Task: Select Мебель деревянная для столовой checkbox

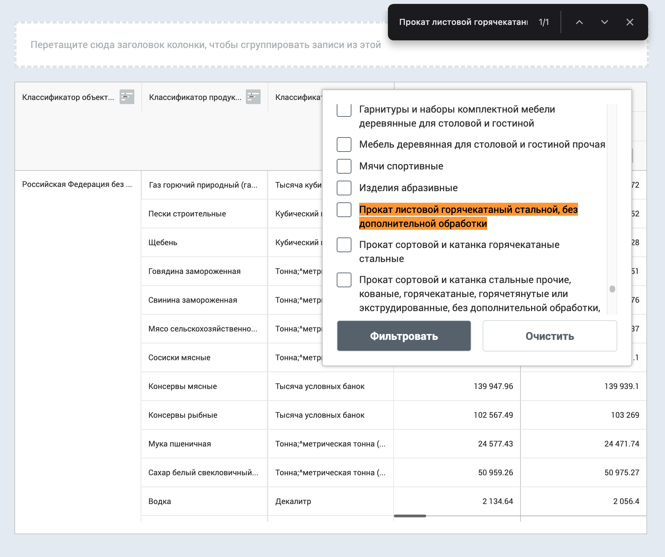Action: point(344,145)
